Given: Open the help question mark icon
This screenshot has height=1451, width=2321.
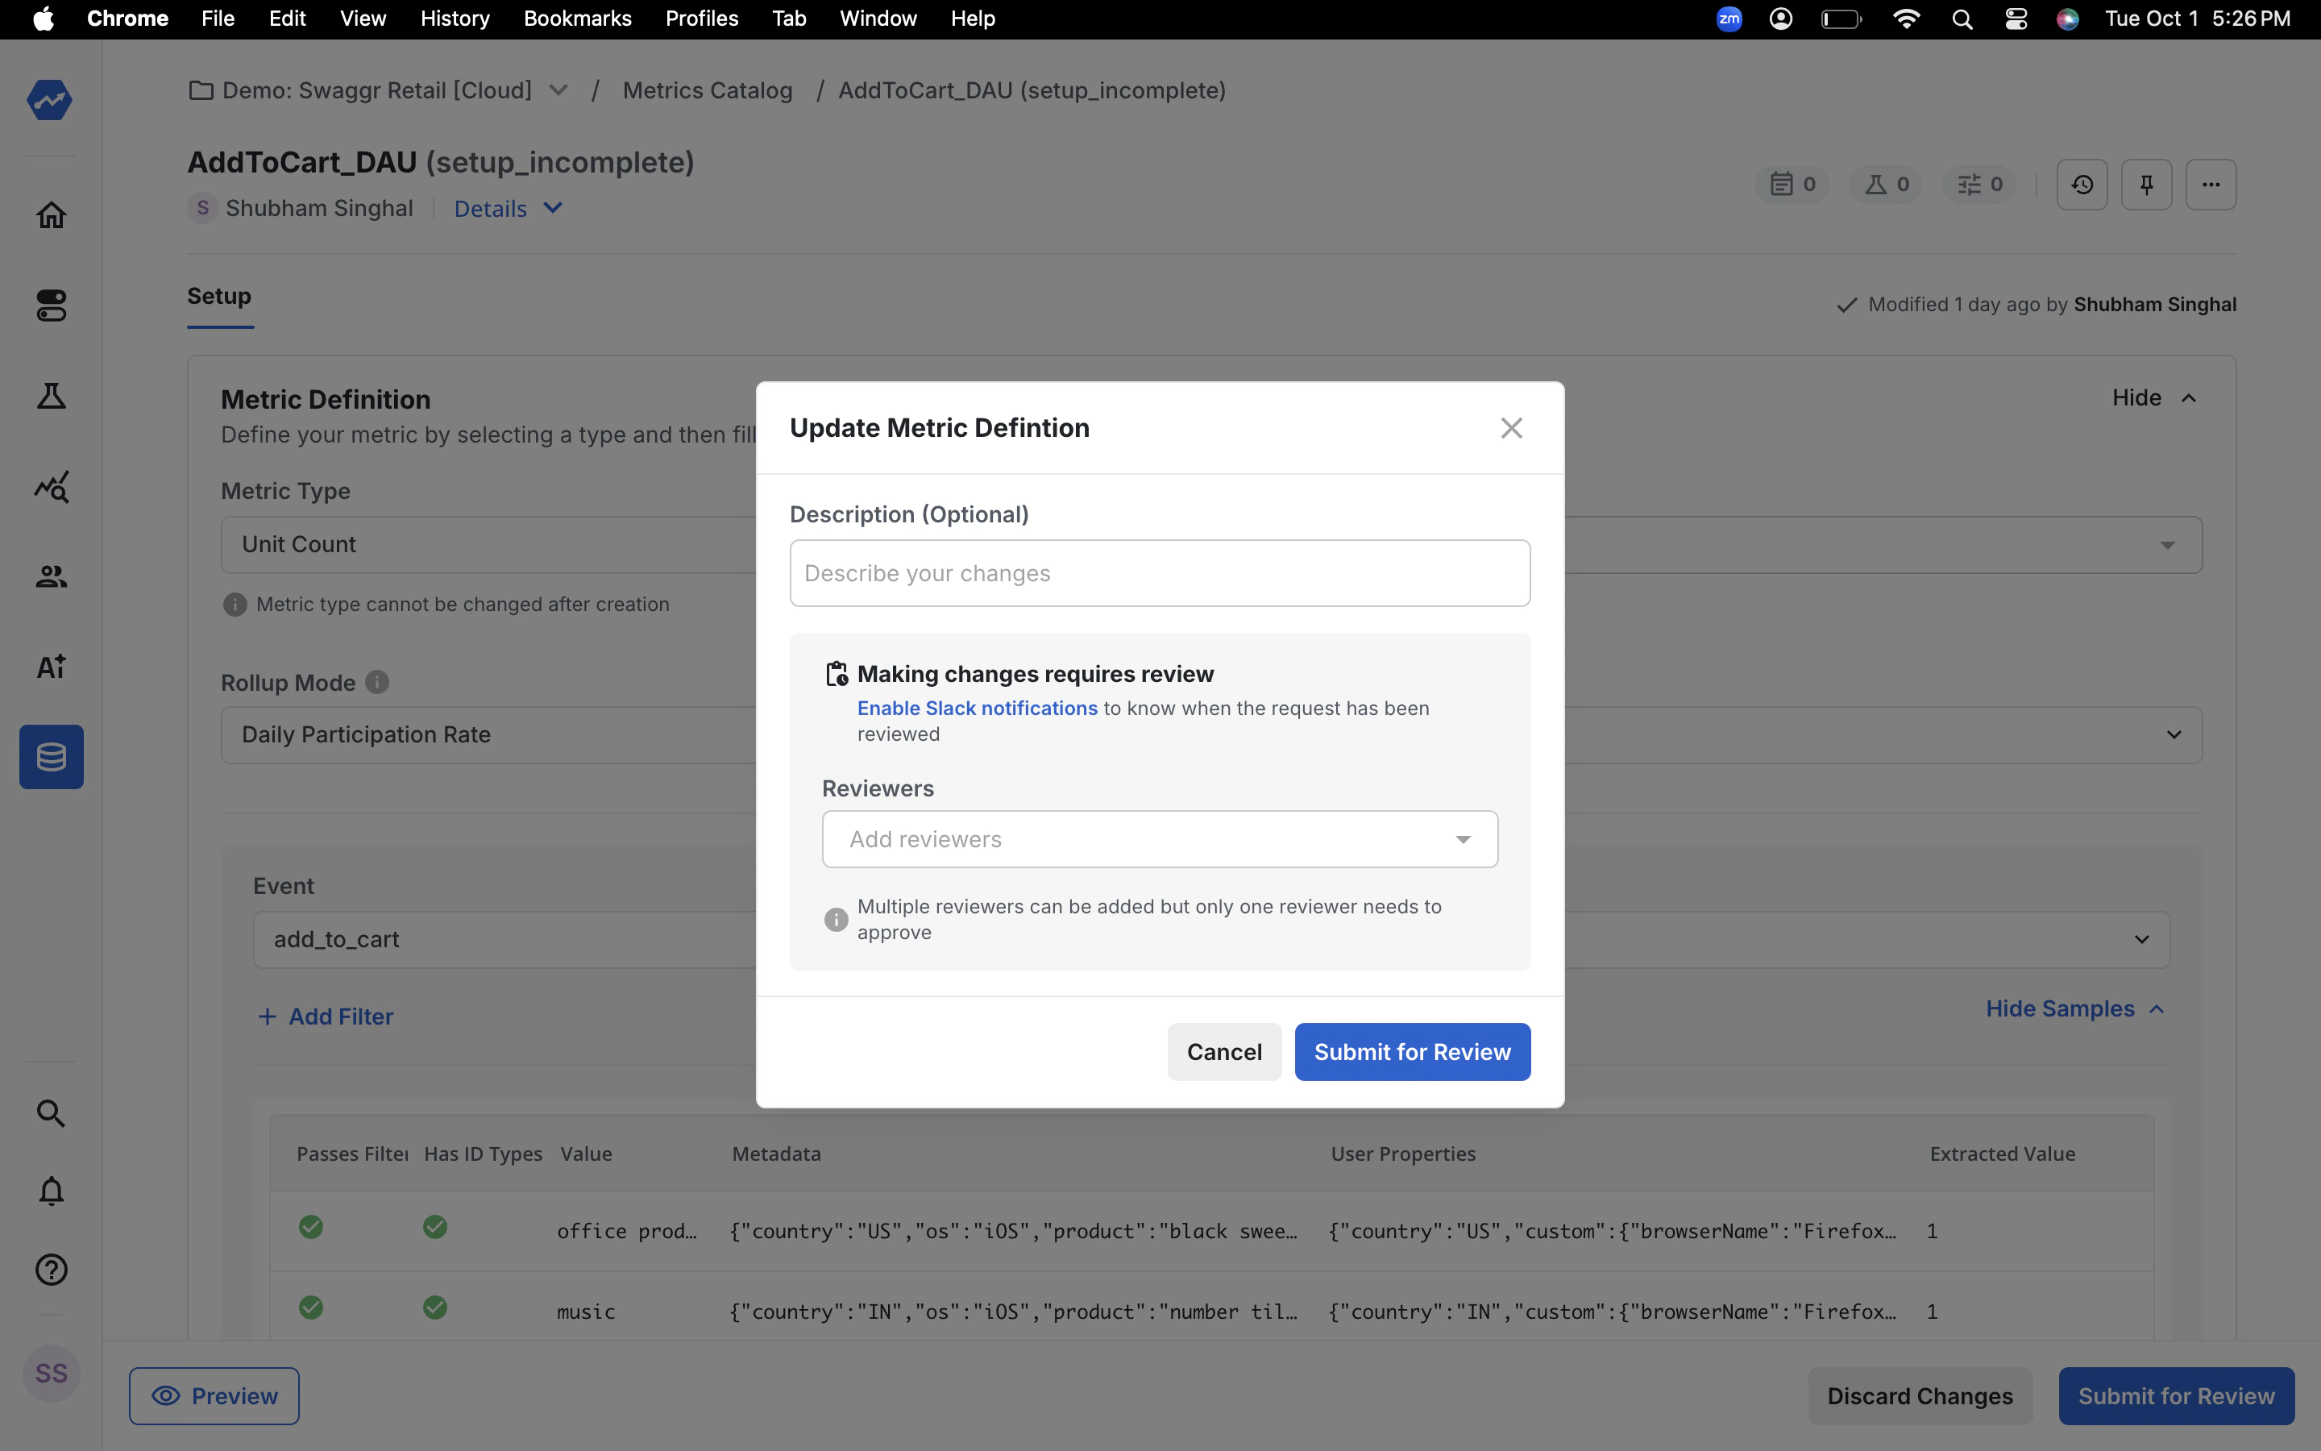Looking at the screenshot, I should pyautogui.click(x=51, y=1270).
